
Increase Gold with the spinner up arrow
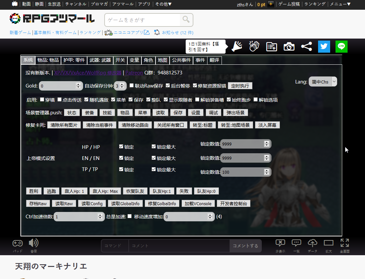[x=79, y=84]
